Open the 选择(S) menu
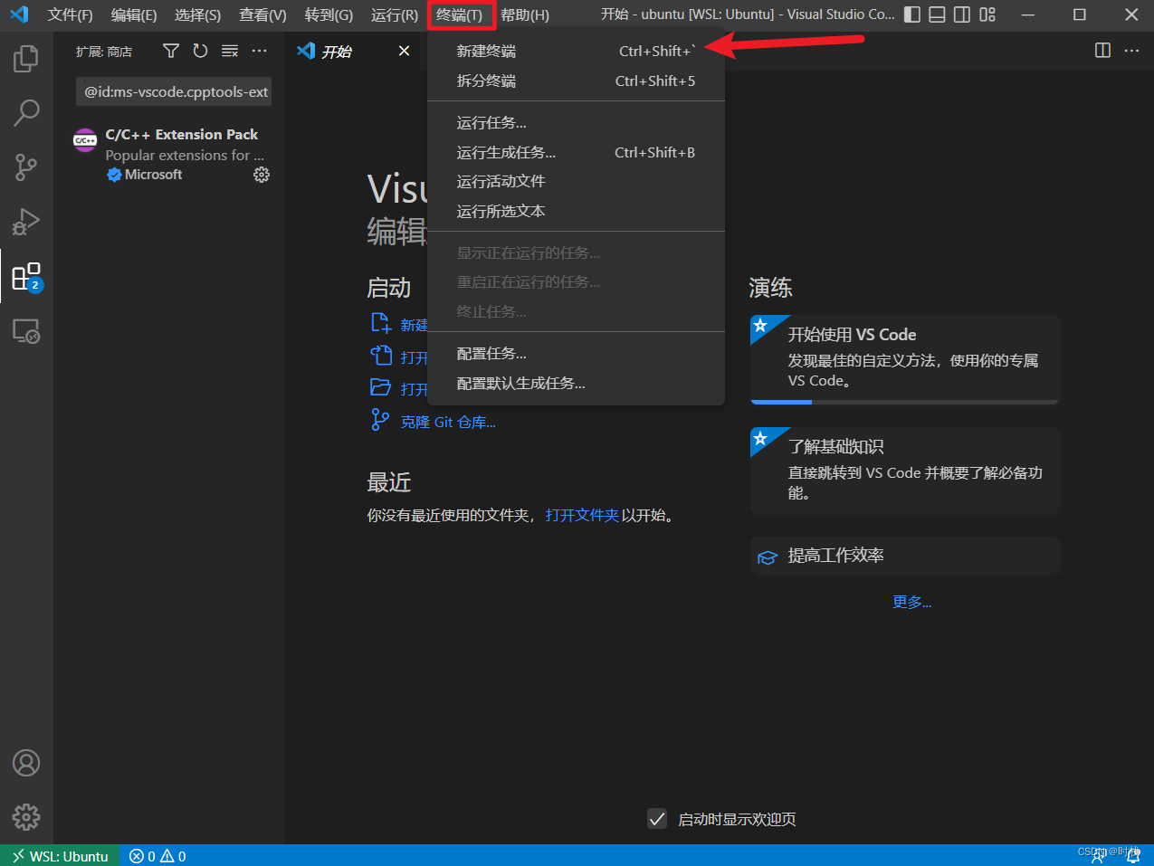The image size is (1154, 866). pos(197,14)
